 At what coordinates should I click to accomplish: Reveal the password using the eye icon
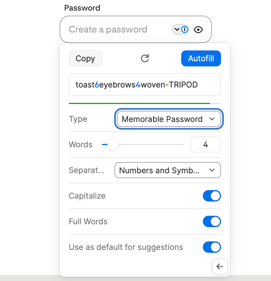[198, 29]
